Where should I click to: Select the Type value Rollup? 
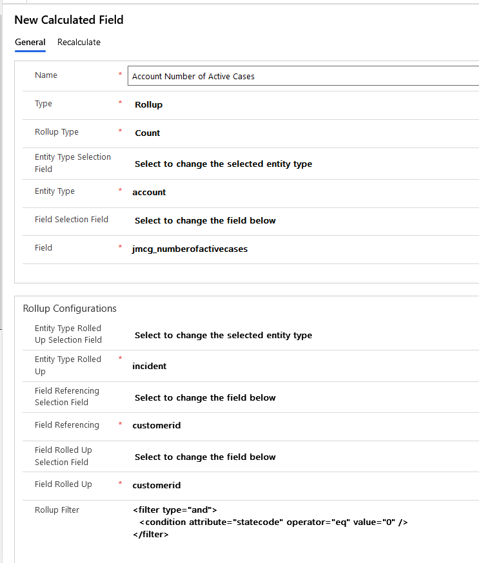[148, 105]
